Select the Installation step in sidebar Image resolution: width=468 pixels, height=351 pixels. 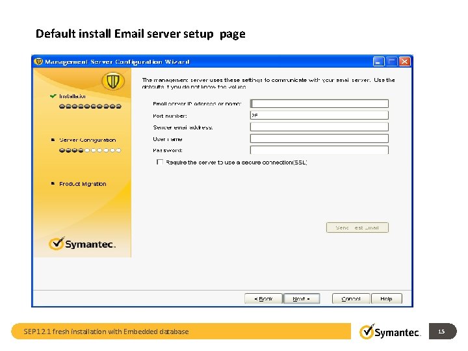point(72,96)
